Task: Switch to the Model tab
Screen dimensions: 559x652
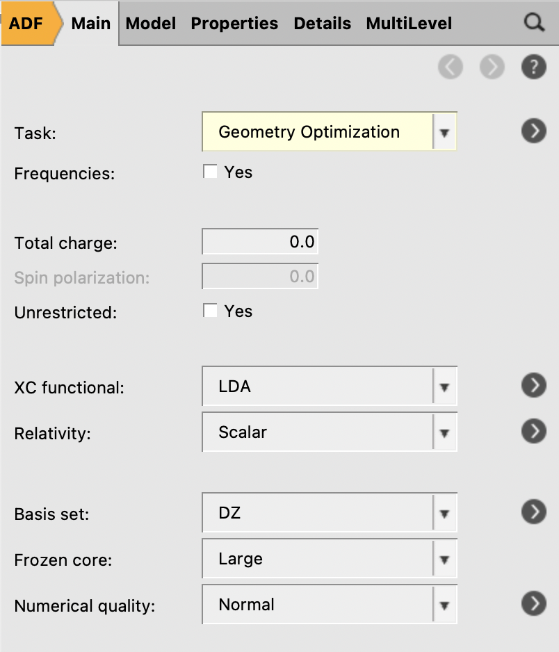Action: 151,24
